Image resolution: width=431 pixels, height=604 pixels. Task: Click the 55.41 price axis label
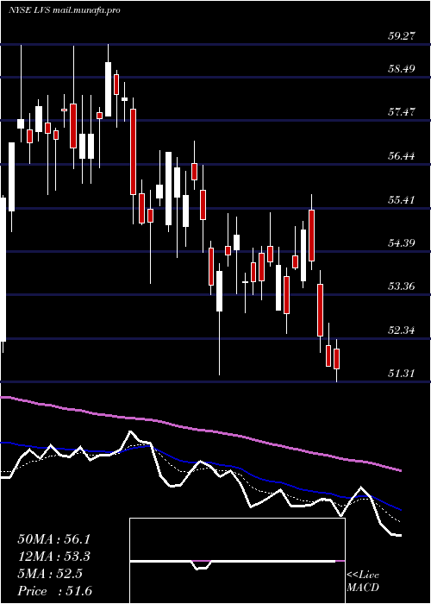(x=401, y=200)
